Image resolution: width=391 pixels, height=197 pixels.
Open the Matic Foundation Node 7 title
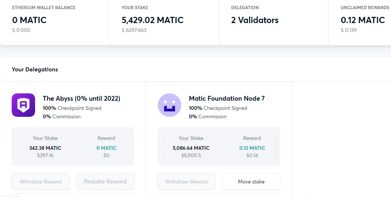(x=227, y=98)
